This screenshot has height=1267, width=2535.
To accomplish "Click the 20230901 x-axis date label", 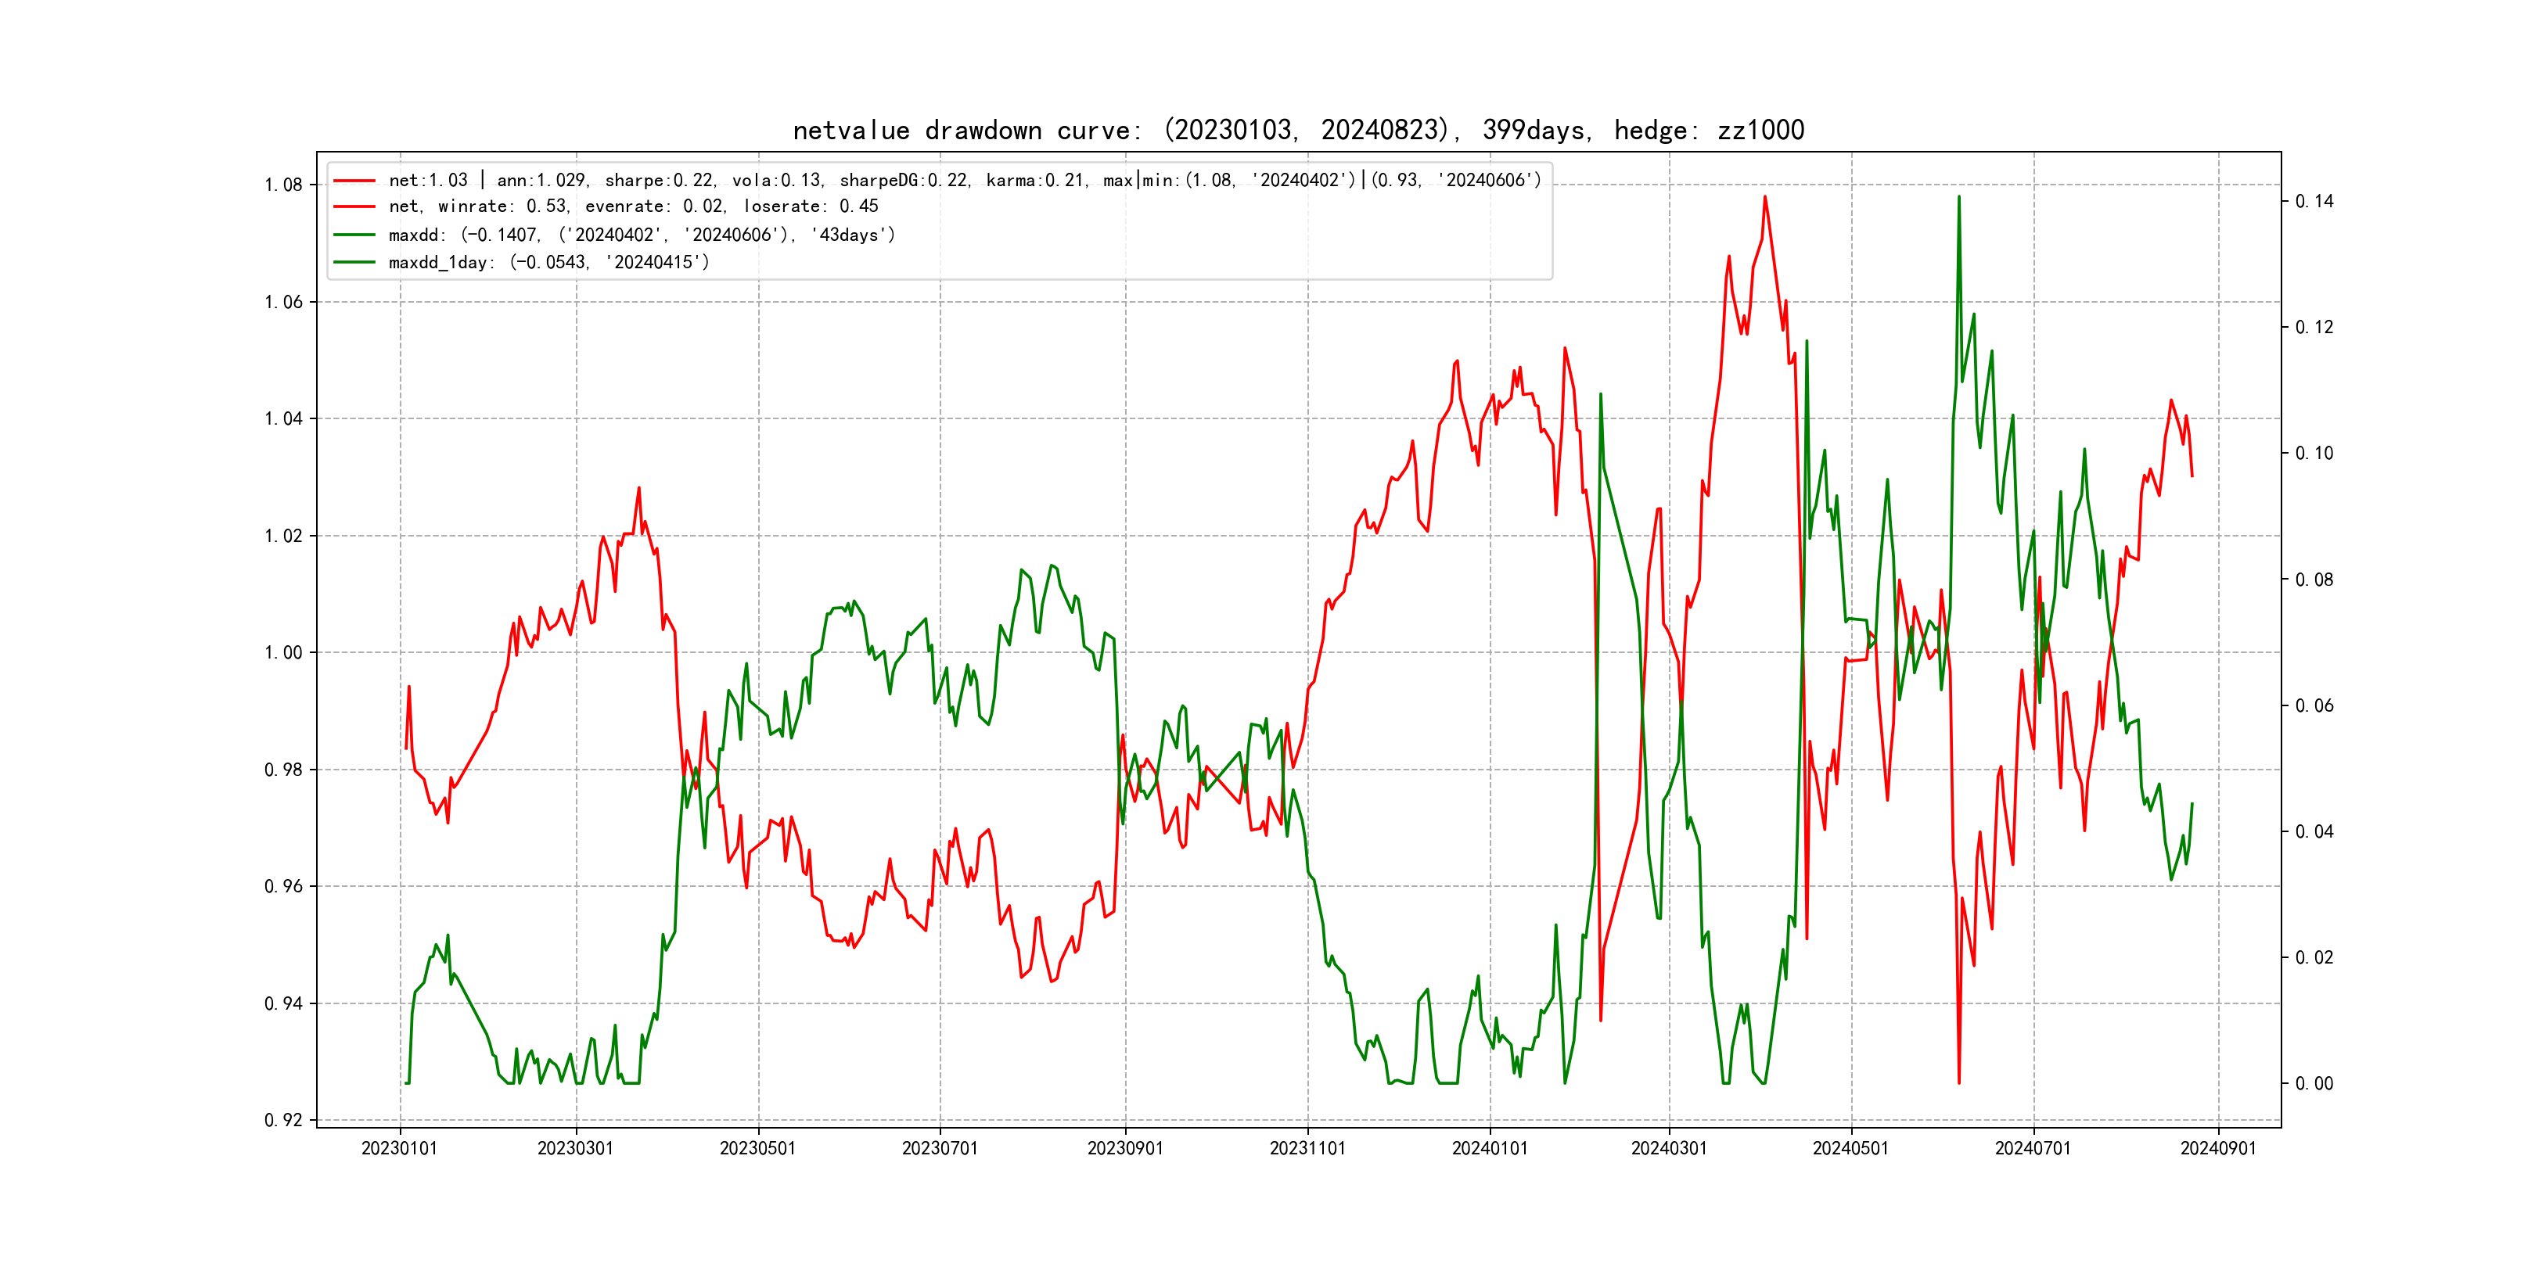I will pos(1125,1149).
